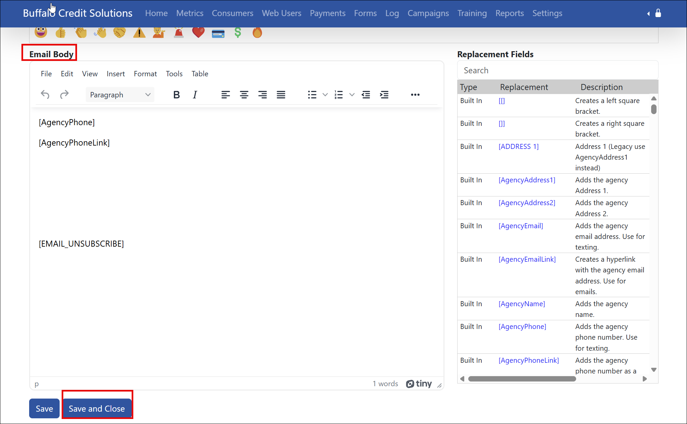Screen dimensions: 687x424
Task: Click the Replacement Fields search box
Action: (557, 70)
